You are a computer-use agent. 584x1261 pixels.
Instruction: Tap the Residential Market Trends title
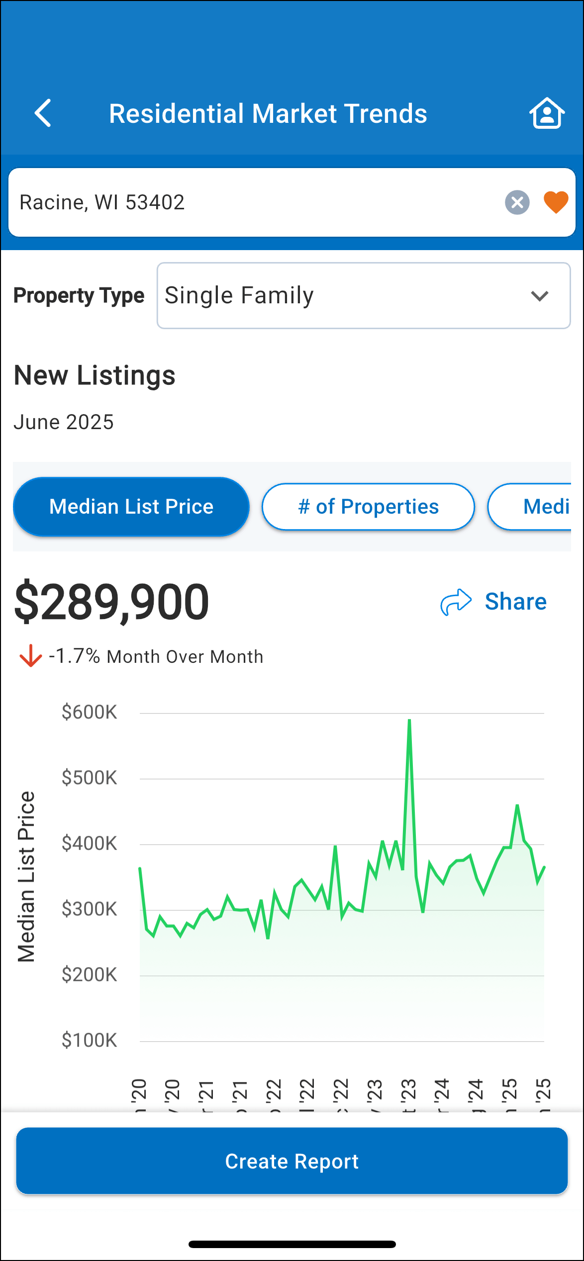[268, 113]
